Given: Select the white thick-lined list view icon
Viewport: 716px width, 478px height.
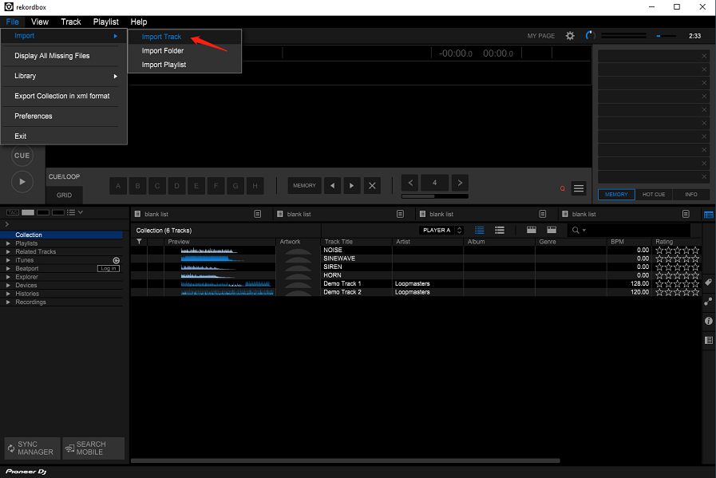Looking at the screenshot, I should [500, 230].
